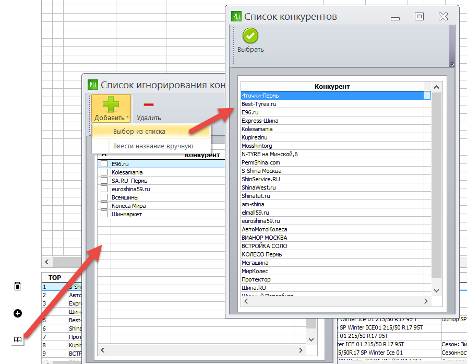Click ignore list horizontal scroll left arrow

(102, 350)
